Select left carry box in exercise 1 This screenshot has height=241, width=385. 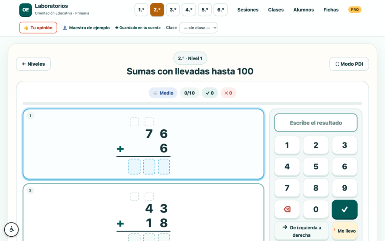click(134, 122)
